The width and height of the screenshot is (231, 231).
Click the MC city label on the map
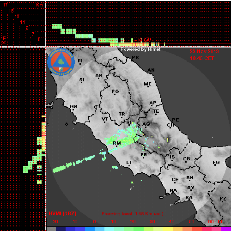148,84
